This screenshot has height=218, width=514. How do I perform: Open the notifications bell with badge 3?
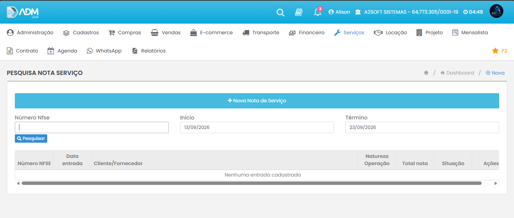(318, 12)
